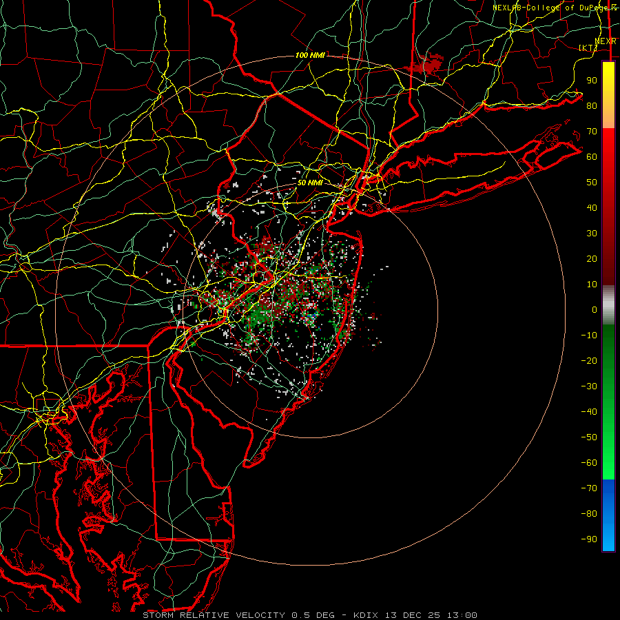Click the '40' value on the velocity scale
Image resolution: width=620 pixels, height=620 pixels.
592,207
